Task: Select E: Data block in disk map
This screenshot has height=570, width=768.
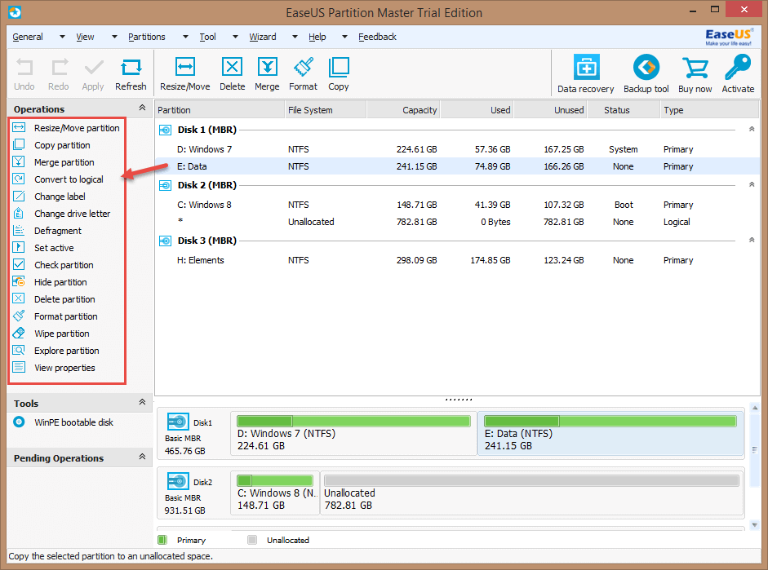Action: pos(610,434)
